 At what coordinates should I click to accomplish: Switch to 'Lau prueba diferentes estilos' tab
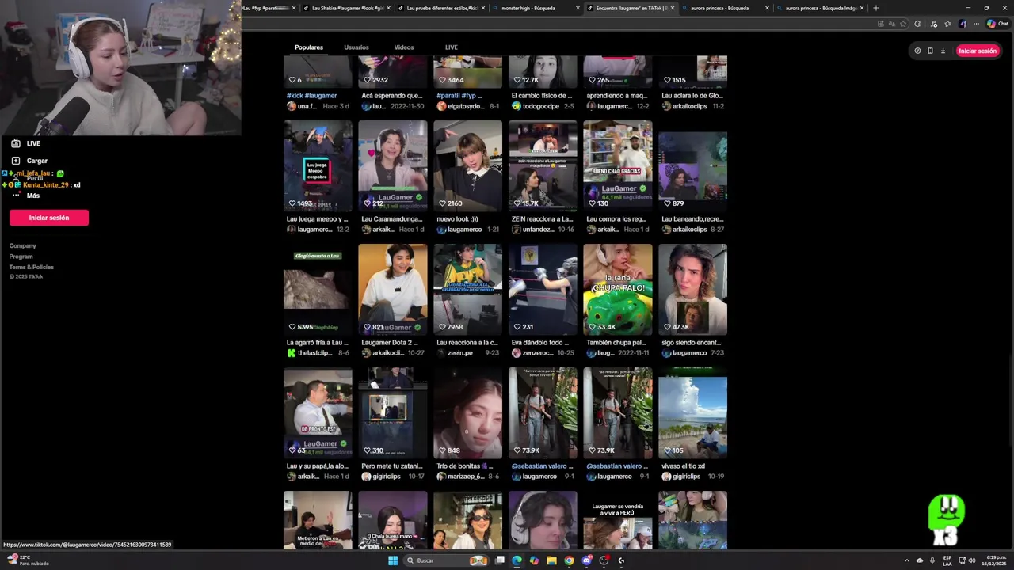click(441, 8)
